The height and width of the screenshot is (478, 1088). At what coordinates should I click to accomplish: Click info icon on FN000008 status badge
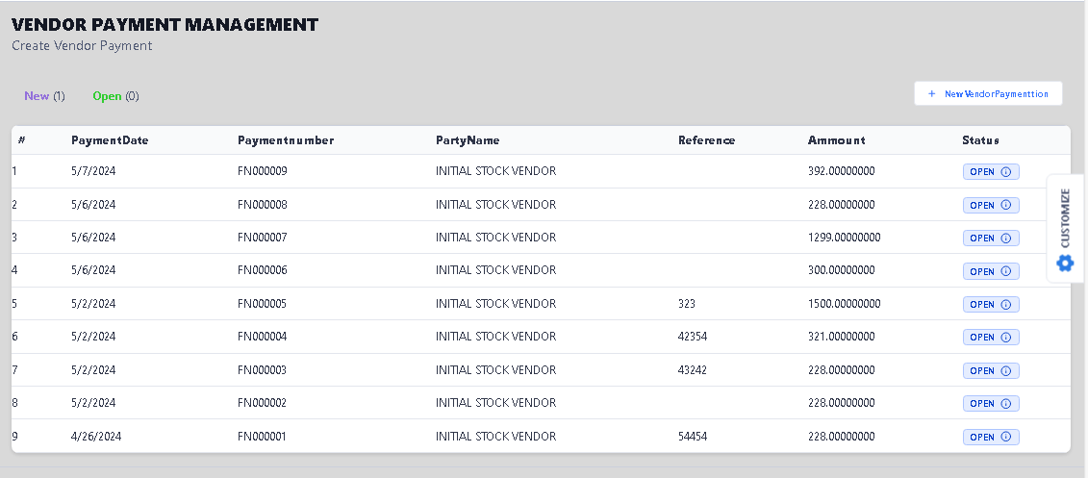point(1006,205)
